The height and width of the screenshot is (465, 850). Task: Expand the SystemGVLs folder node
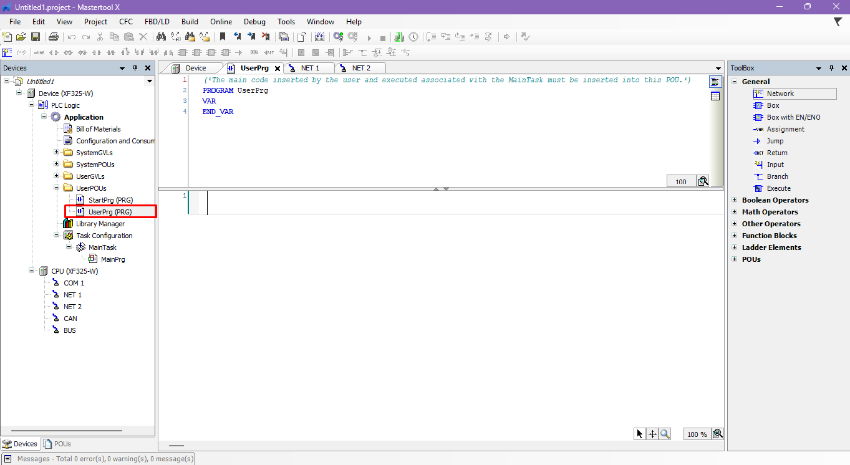pyautogui.click(x=57, y=153)
